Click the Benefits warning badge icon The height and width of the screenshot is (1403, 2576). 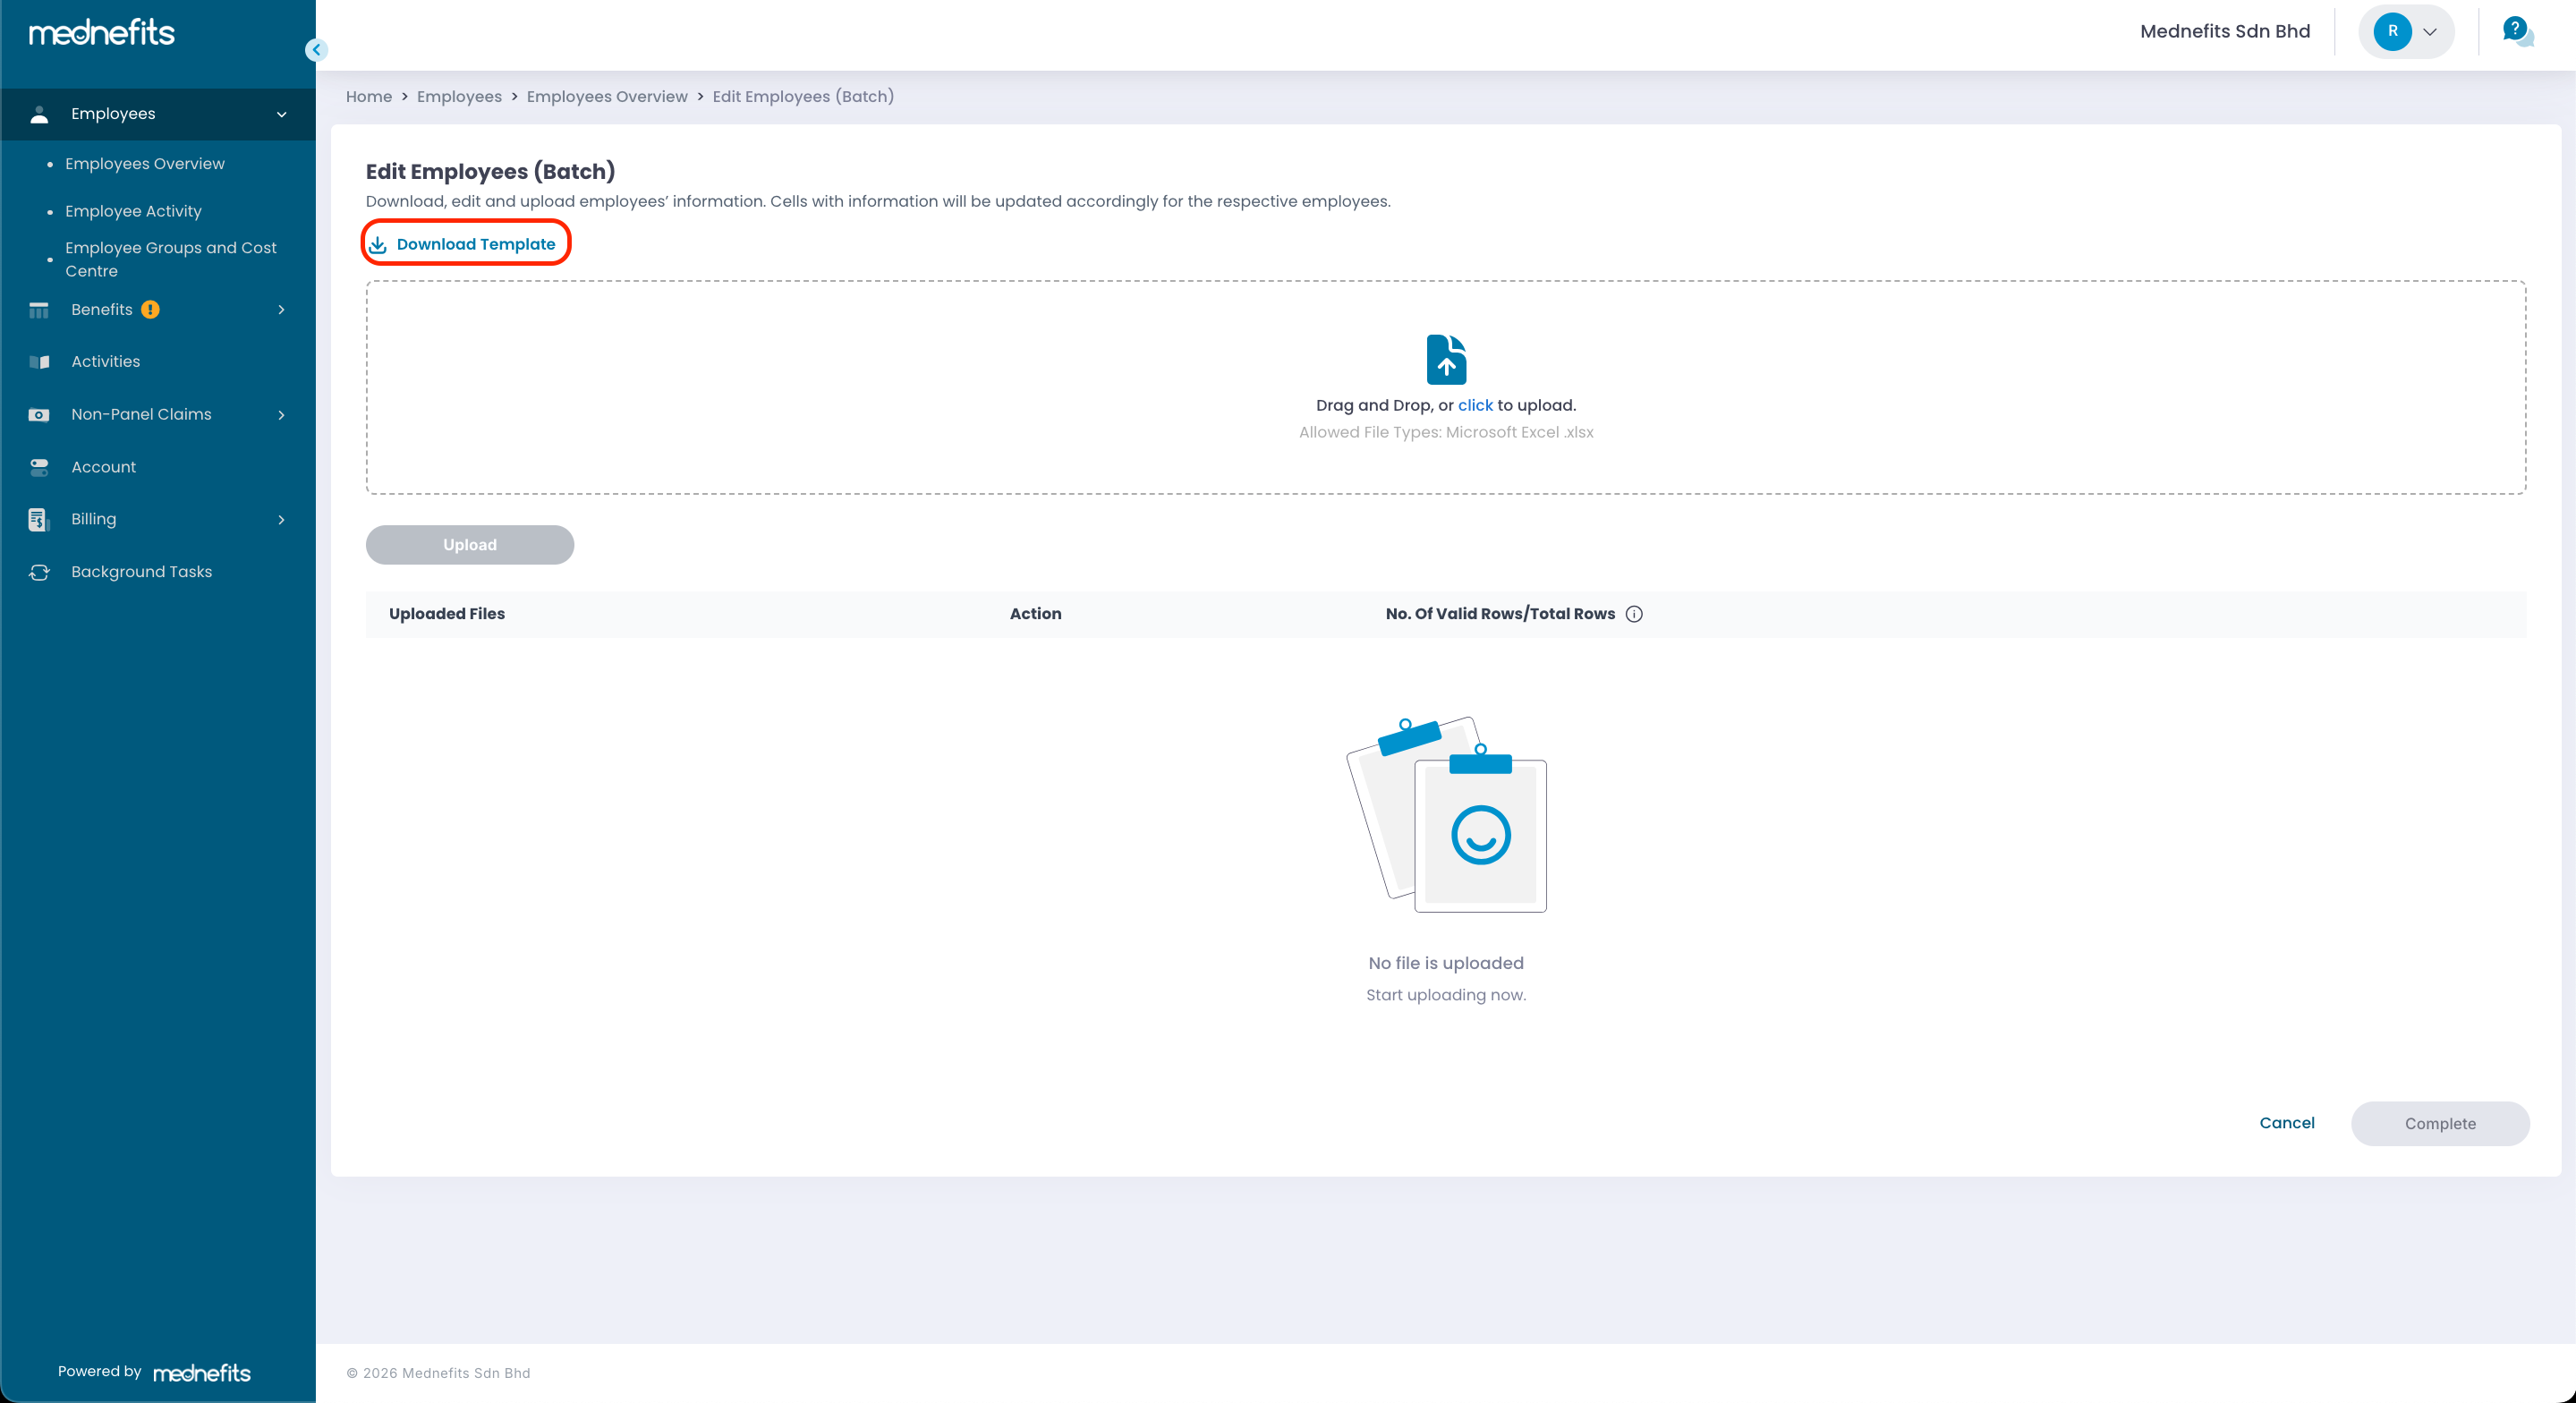tap(150, 310)
